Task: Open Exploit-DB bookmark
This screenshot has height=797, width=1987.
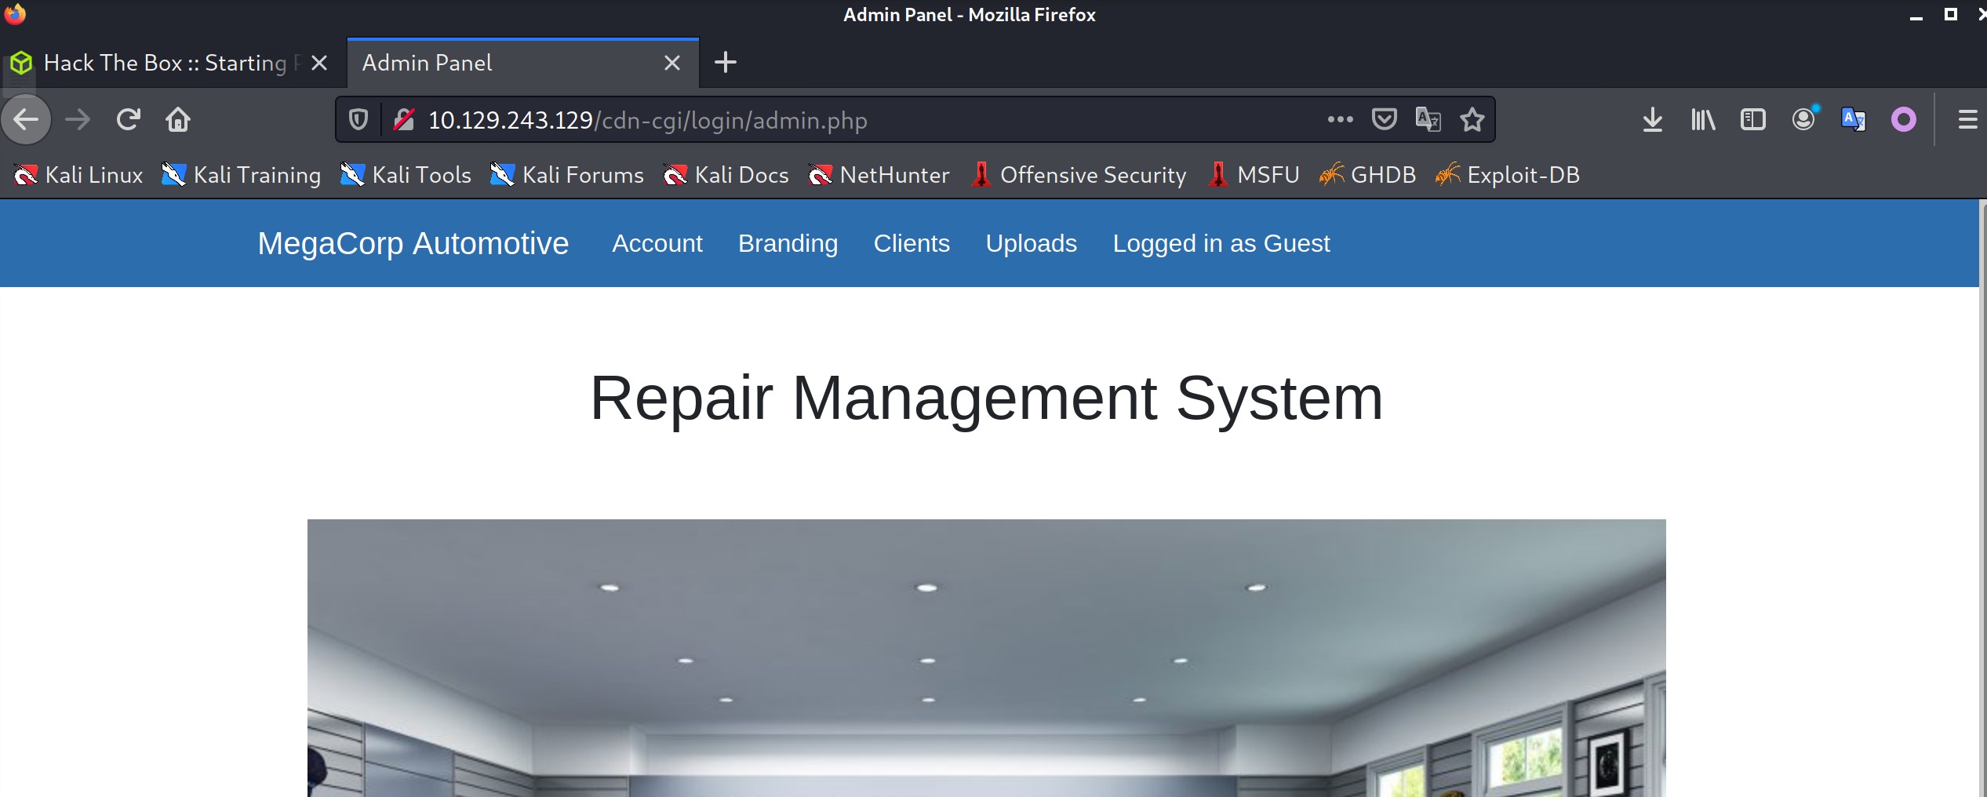Action: (1508, 175)
